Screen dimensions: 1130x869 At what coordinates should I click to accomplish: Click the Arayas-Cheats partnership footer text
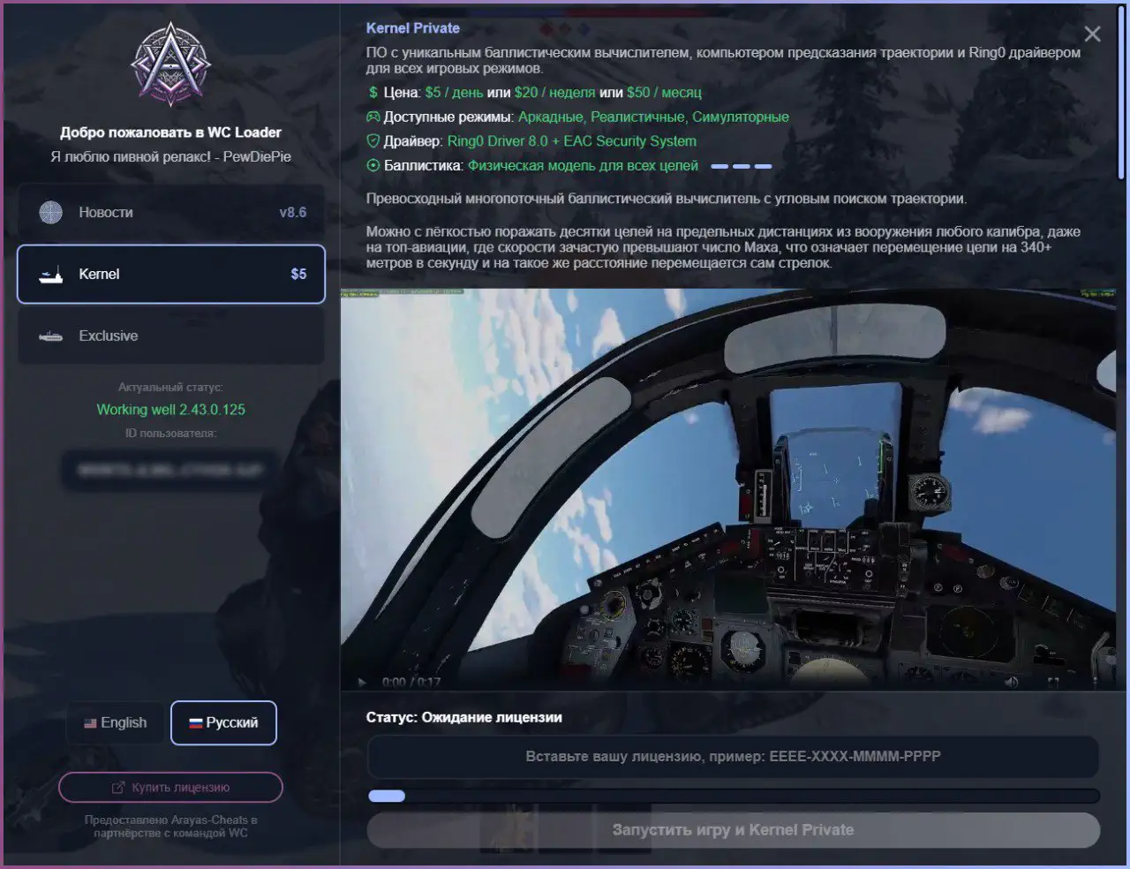click(x=170, y=827)
